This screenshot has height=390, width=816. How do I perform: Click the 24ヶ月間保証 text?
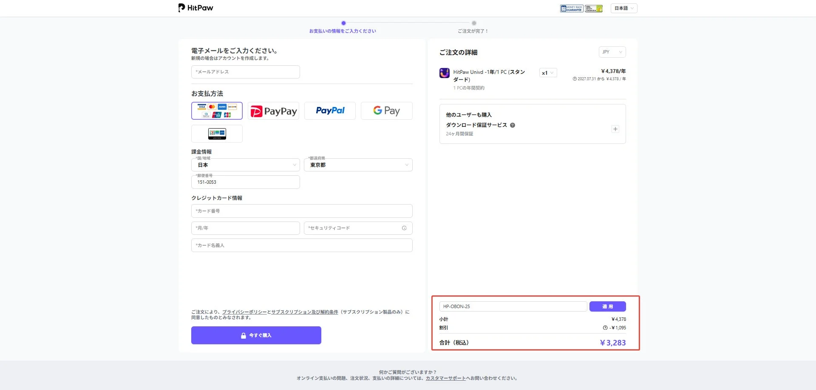(x=459, y=134)
